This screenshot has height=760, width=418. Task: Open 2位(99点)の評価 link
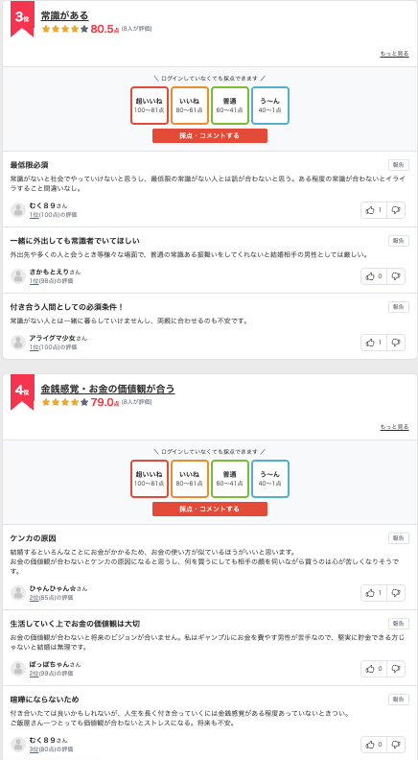(52, 674)
